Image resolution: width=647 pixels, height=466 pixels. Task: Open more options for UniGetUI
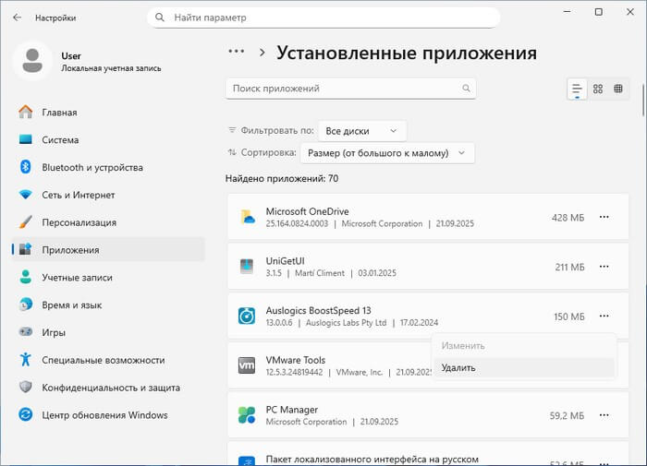(604, 267)
